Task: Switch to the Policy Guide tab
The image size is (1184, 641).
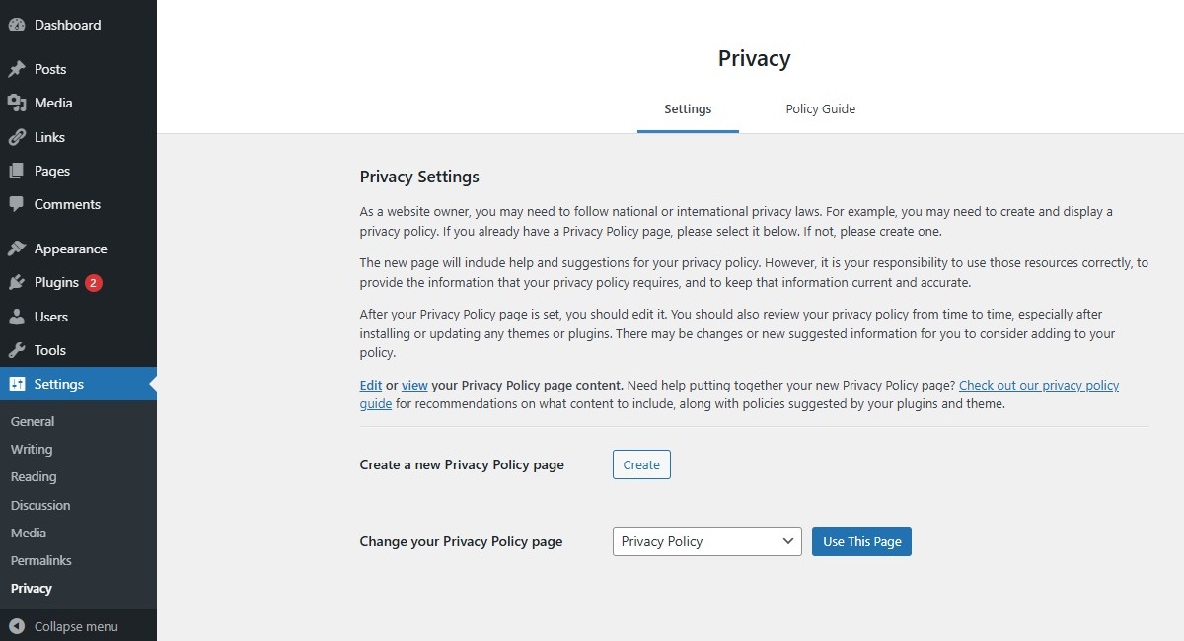Action: (x=821, y=109)
